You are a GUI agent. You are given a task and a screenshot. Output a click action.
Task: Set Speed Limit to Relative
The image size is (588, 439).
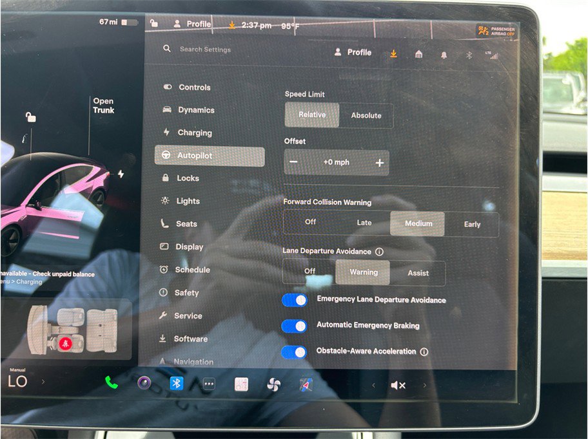coord(312,115)
